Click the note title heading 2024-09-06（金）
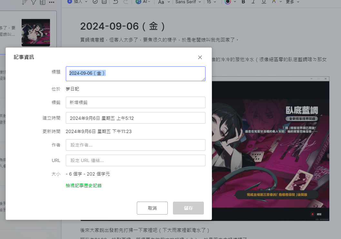The width and height of the screenshot is (341, 239). tap(123, 26)
